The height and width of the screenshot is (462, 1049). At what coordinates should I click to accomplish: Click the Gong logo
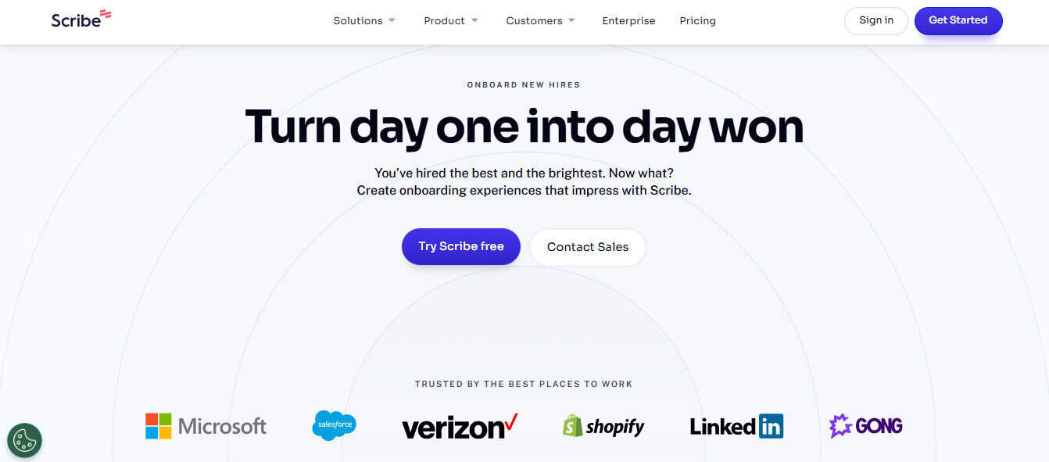pos(865,426)
